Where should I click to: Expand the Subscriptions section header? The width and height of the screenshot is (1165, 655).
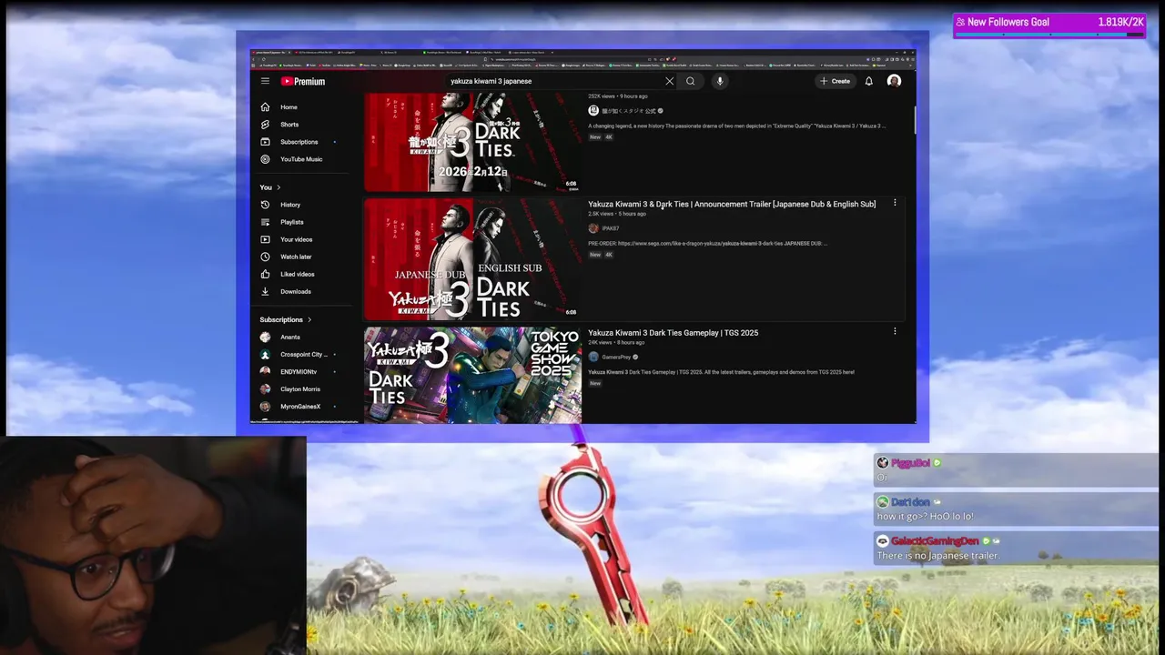(x=286, y=320)
